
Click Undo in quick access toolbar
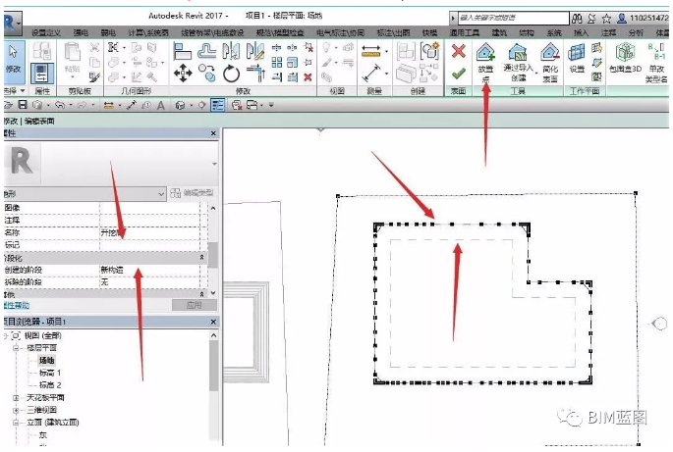click(x=60, y=105)
